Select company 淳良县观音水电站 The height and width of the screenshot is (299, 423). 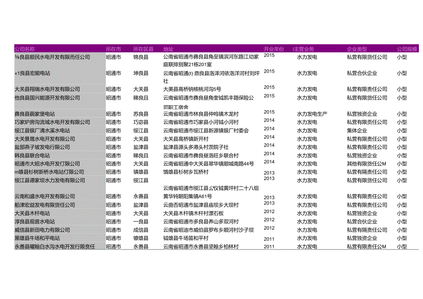click(x=34, y=222)
